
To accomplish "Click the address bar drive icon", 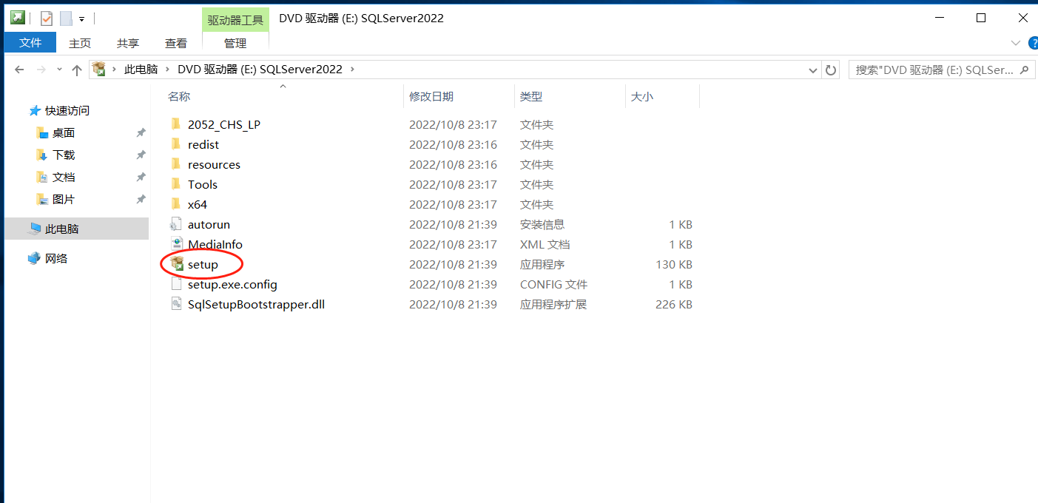I will tap(98, 70).
